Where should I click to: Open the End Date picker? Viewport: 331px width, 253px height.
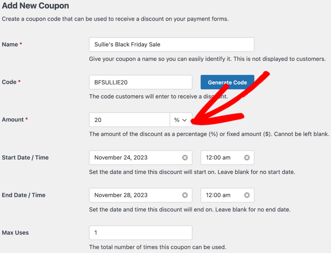(136, 195)
